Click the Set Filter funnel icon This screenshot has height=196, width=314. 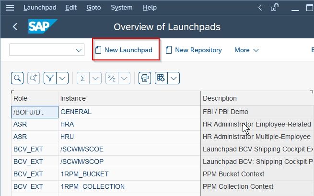pos(50,78)
